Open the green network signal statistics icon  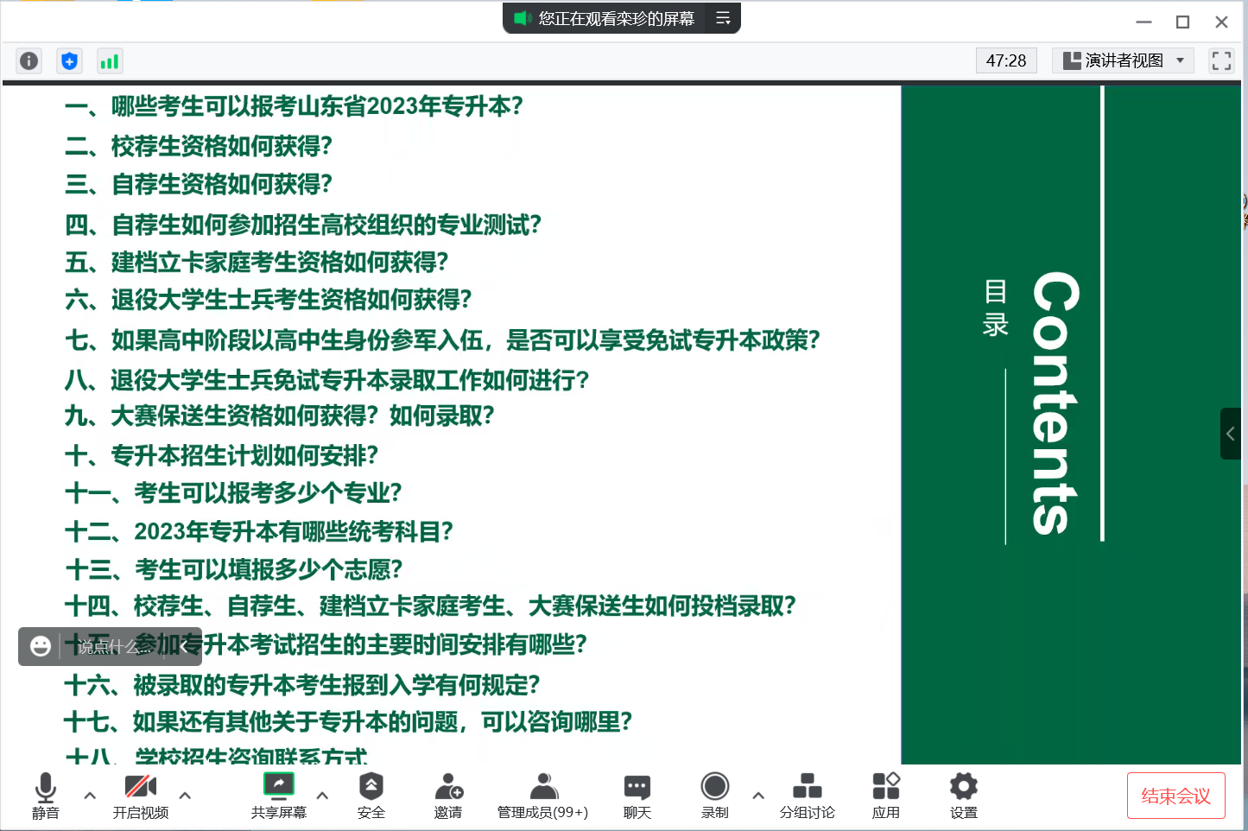pyautogui.click(x=110, y=61)
